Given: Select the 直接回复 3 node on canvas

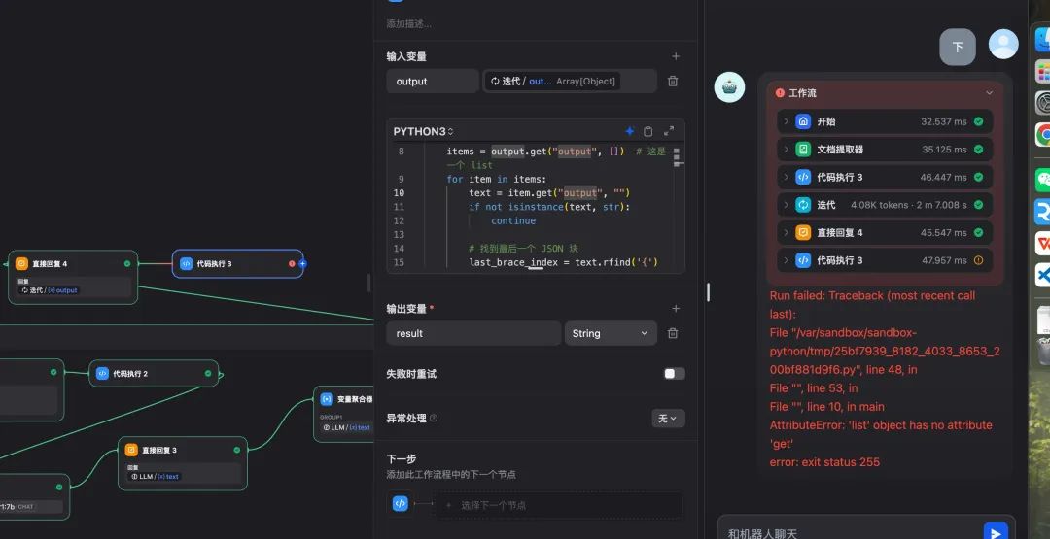Looking at the screenshot, I should point(183,463).
